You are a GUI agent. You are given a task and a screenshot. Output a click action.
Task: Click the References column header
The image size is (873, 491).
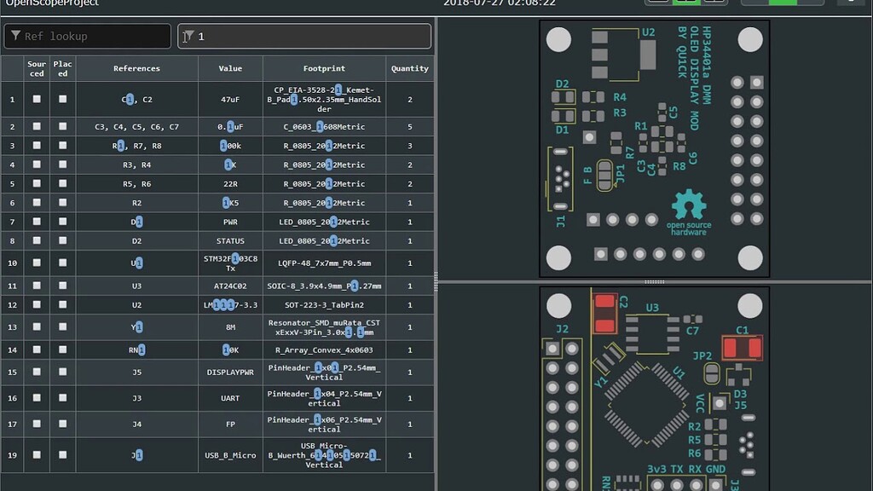(136, 69)
